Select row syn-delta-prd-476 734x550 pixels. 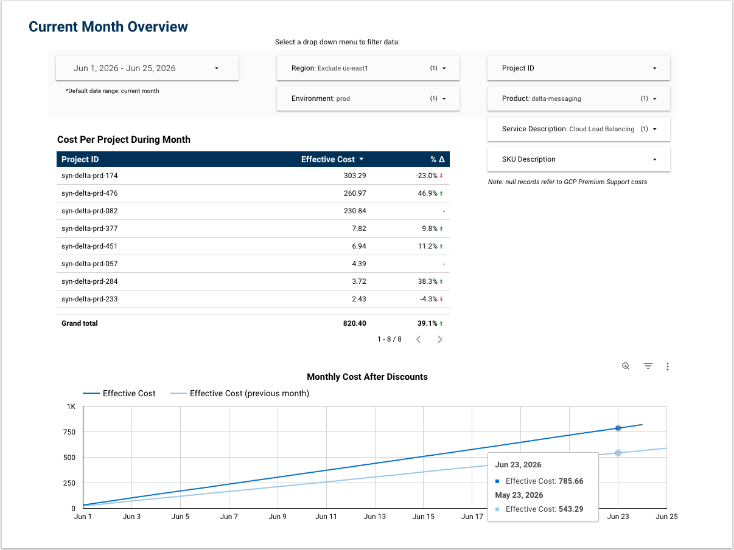coord(253,193)
